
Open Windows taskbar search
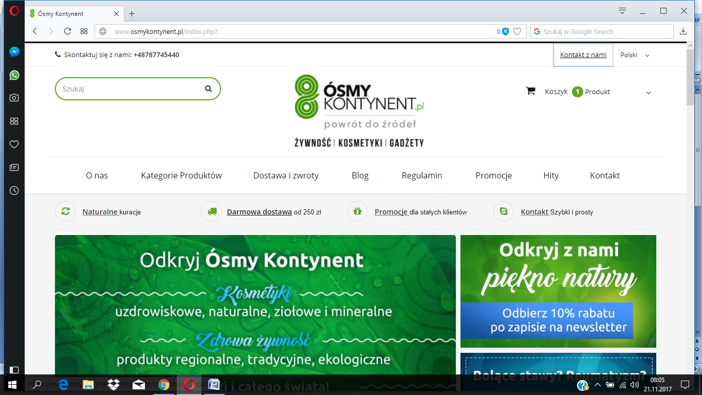point(36,385)
